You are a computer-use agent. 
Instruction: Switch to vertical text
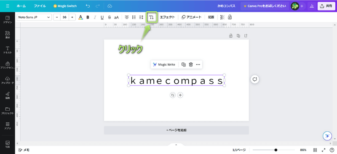point(152,17)
